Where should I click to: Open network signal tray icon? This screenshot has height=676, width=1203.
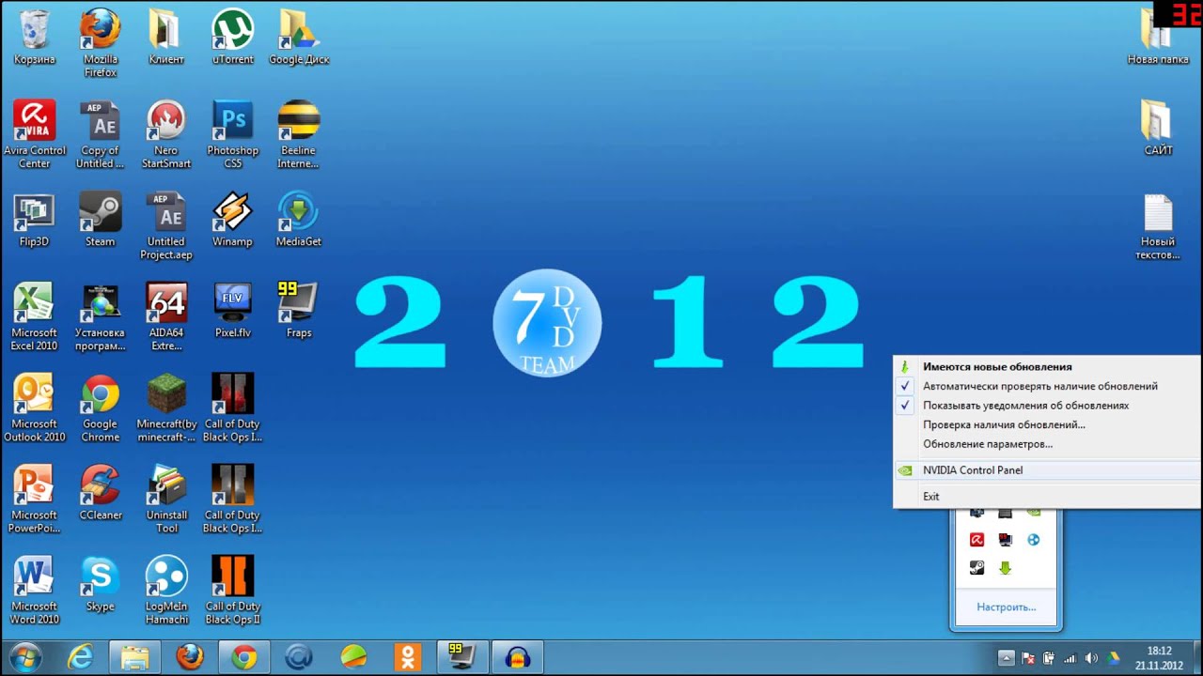point(1070,658)
